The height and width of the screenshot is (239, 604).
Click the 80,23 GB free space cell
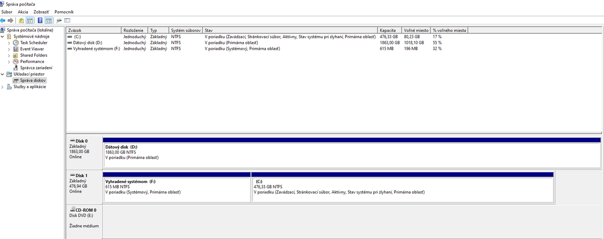click(411, 36)
